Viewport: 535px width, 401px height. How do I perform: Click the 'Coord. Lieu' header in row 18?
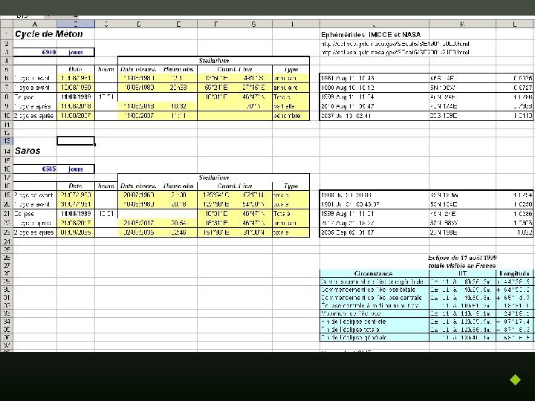pos(235,186)
